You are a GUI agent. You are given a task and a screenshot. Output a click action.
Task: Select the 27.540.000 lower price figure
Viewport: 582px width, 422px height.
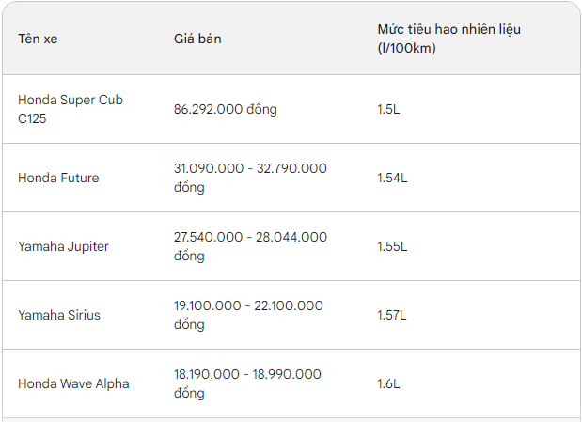pyautogui.click(x=206, y=237)
